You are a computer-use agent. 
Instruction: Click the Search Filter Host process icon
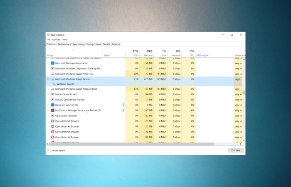point(53,74)
